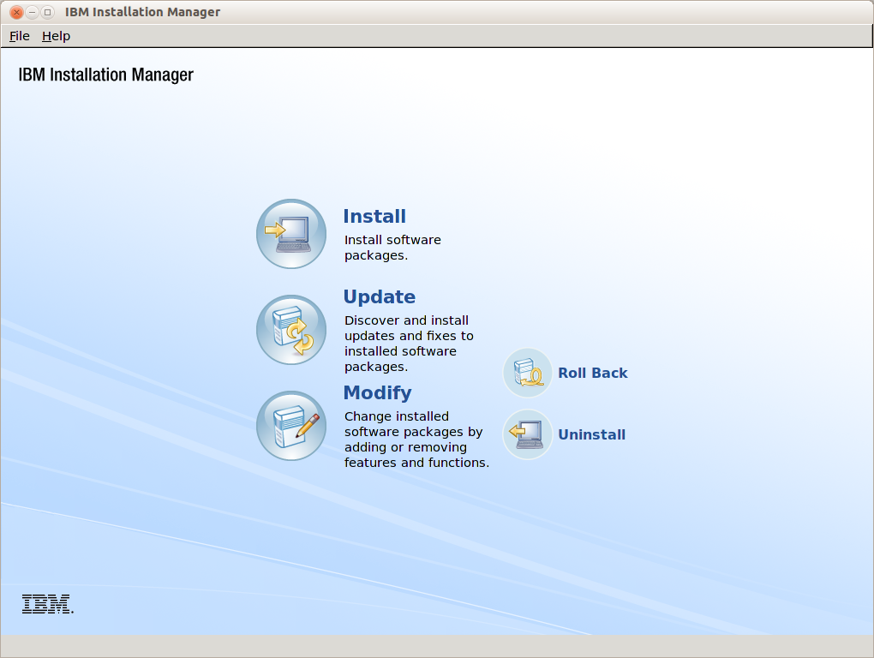
Task: Select the Modify heading link
Action: (377, 392)
